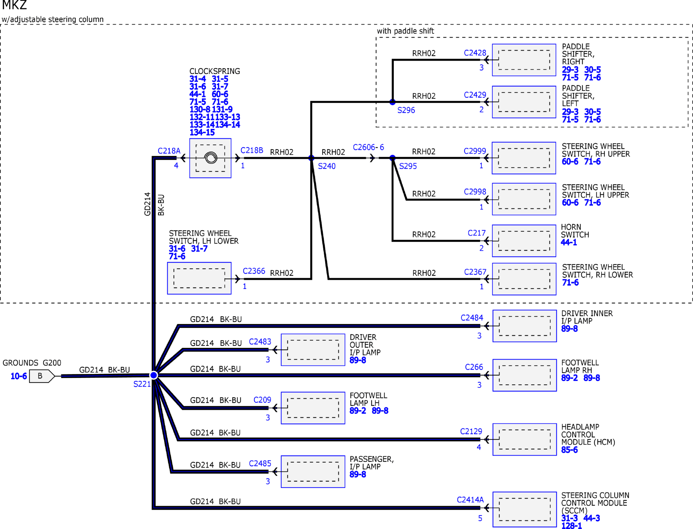Image resolution: width=693 pixels, height=529 pixels.
Task: Follow the 44-1 link under Horn Switch
Action: tap(569, 242)
